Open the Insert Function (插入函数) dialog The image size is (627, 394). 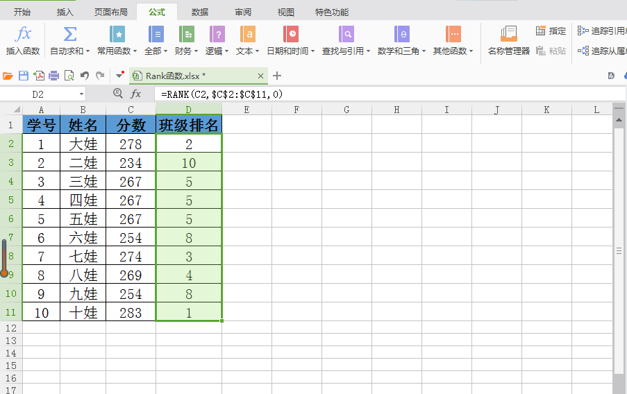click(23, 40)
